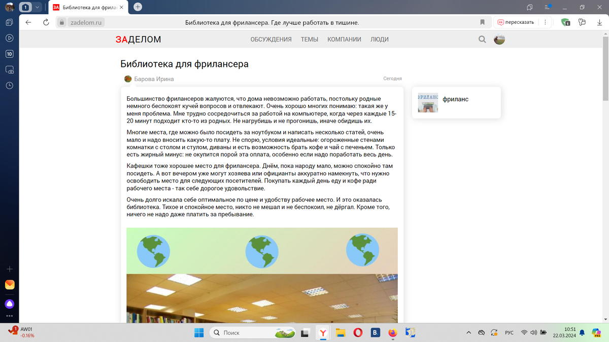Expand the hidden tray icons chevron

[x=468, y=332]
